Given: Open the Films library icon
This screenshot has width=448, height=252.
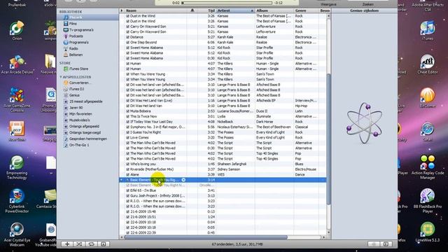Looking at the screenshot, I should [66, 24].
